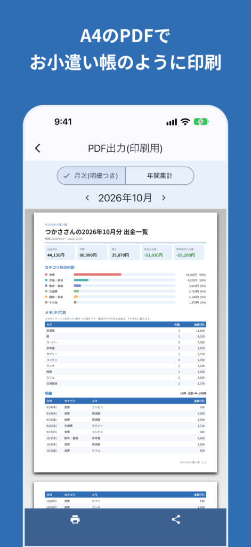
Task: Tap the printer icon in the bottom bar
Action: (75, 519)
